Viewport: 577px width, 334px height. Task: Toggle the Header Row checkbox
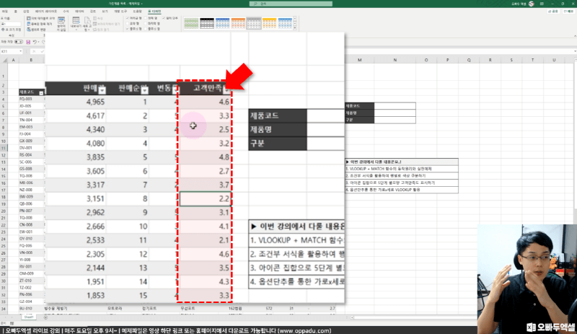point(127,18)
